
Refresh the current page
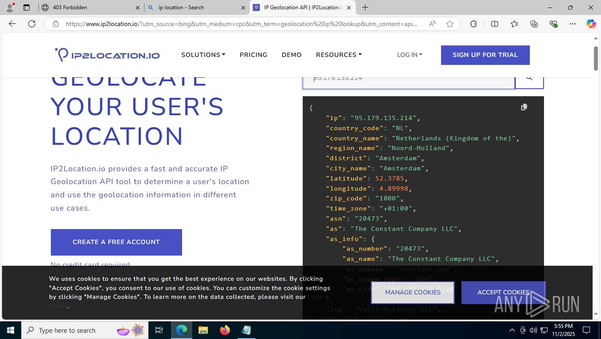(32, 24)
